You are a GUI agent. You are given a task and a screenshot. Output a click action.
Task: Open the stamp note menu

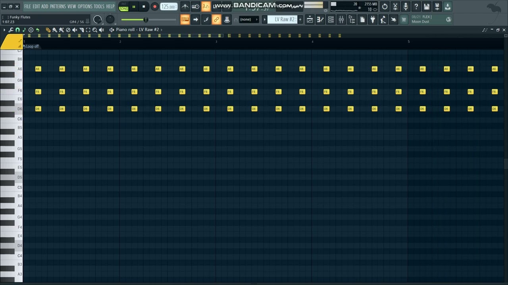(24, 30)
